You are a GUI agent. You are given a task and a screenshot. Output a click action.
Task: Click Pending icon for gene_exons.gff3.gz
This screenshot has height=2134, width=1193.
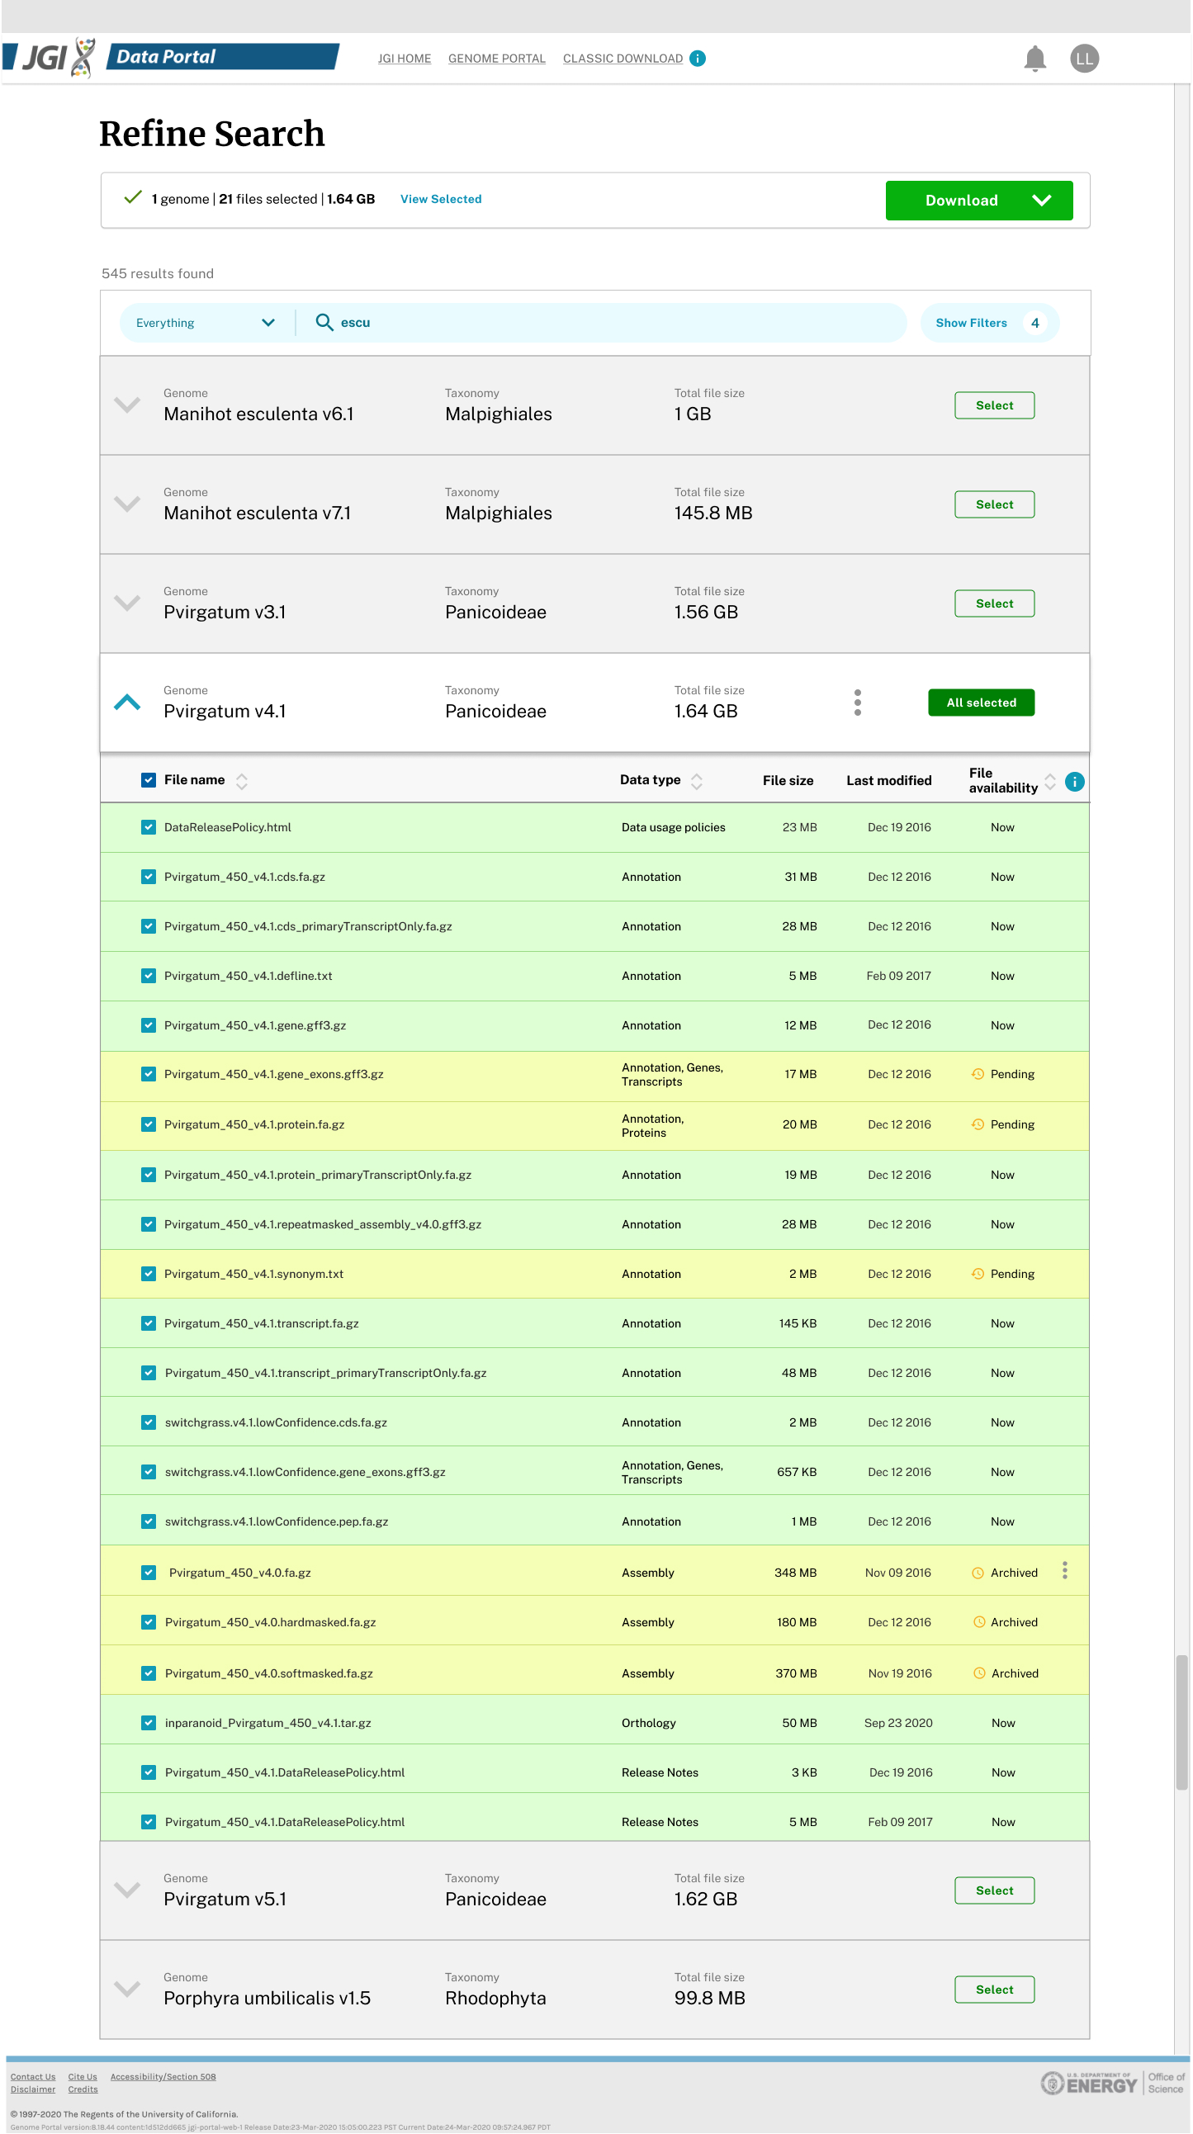click(978, 1074)
